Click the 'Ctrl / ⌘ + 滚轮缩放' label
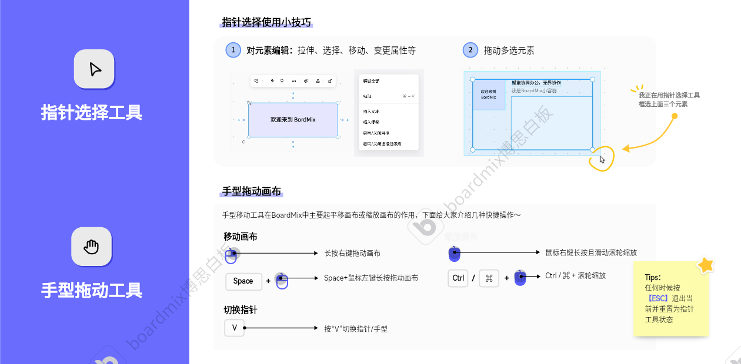The width and height of the screenshot is (741, 364). click(575, 275)
